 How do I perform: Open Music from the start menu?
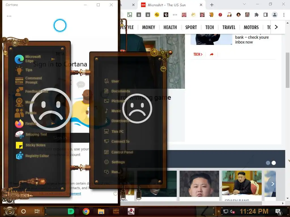[x=113, y=111]
